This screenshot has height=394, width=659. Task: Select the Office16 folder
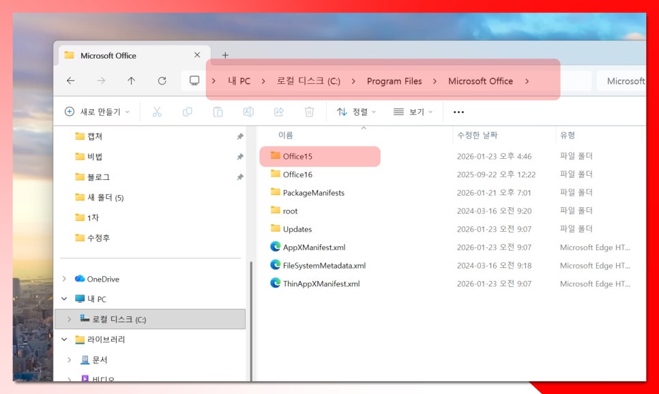pyautogui.click(x=291, y=175)
